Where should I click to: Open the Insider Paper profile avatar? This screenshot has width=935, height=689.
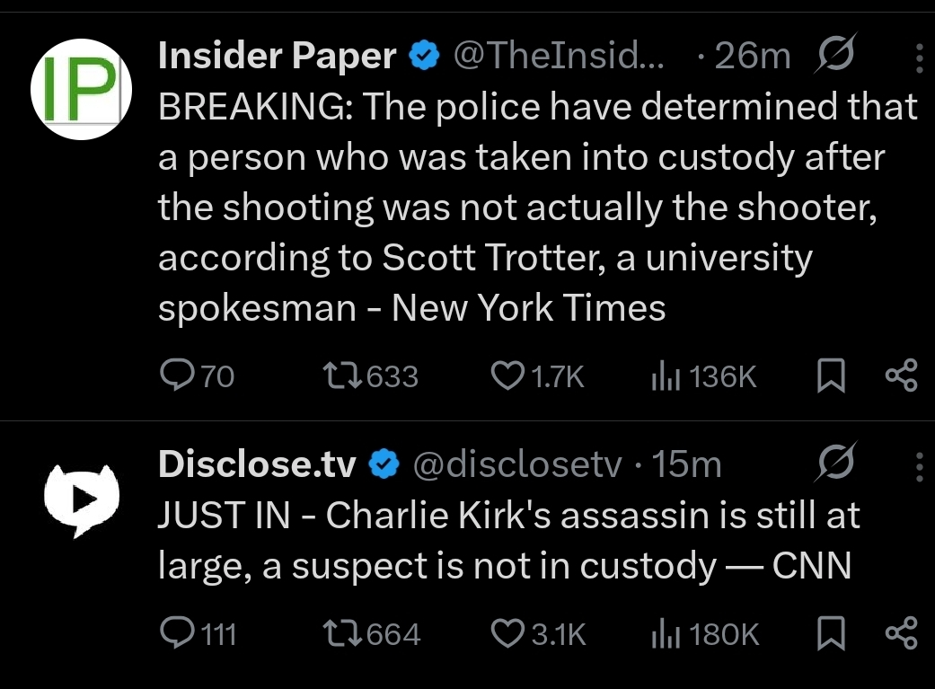point(82,88)
